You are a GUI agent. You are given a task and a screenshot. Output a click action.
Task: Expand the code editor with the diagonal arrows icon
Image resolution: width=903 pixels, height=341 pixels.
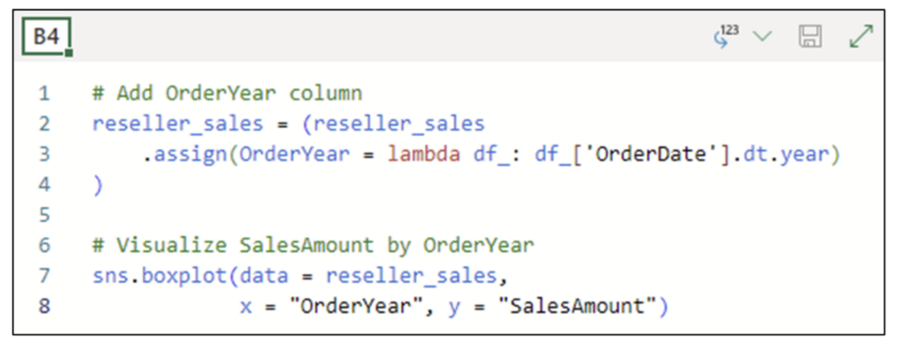[x=861, y=37]
